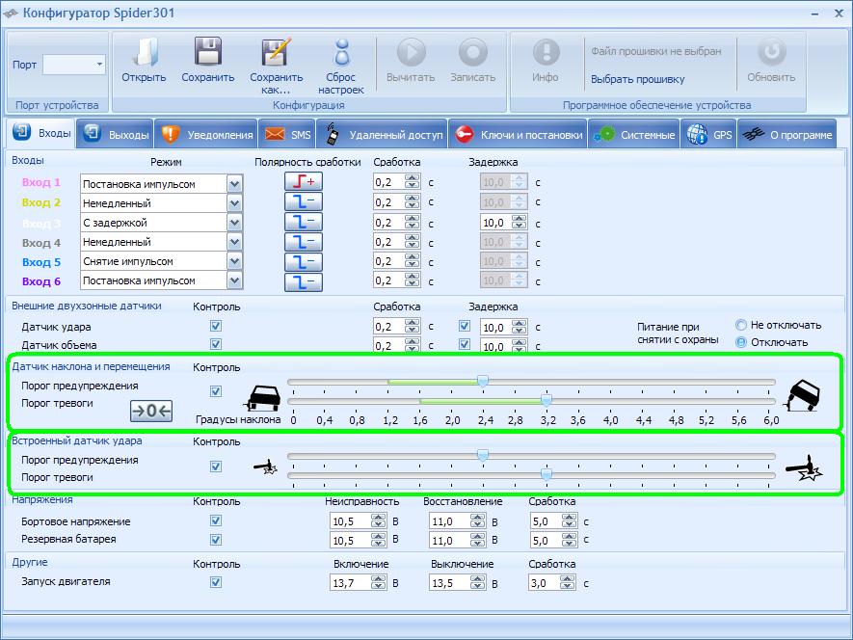
Task: Click the tilt alarm threshold slider handle
Action: coord(546,400)
